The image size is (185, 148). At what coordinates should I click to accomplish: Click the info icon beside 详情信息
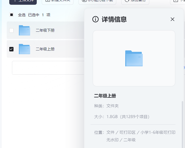point(95,19)
